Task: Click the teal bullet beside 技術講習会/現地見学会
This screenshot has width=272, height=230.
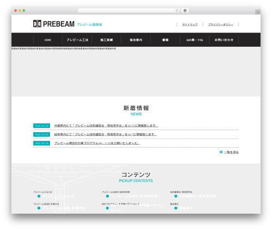Action: point(176,196)
